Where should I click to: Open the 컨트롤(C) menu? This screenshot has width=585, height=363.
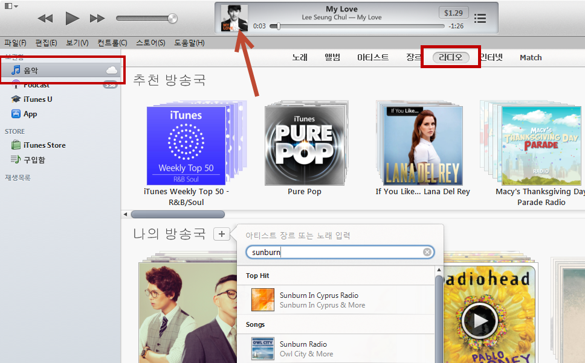pos(112,43)
